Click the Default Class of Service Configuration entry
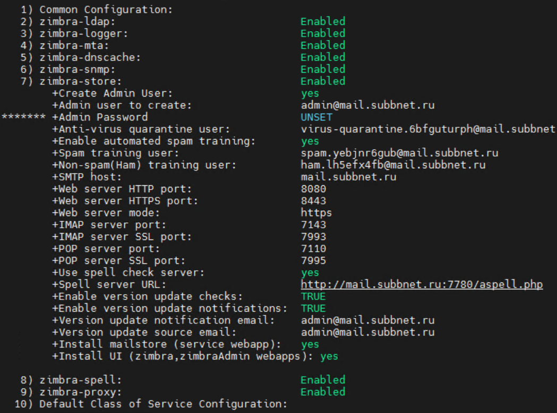This screenshot has width=557, height=413. click(x=154, y=404)
